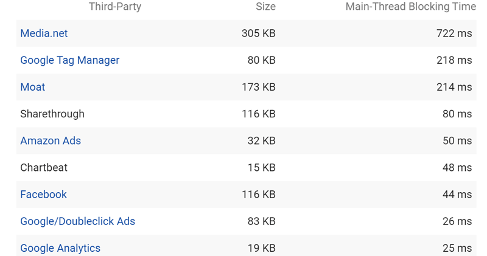Open the Google/Doubleclick Ads link
This screenshot has height=256, width=487.
click(x=78, y=221)
